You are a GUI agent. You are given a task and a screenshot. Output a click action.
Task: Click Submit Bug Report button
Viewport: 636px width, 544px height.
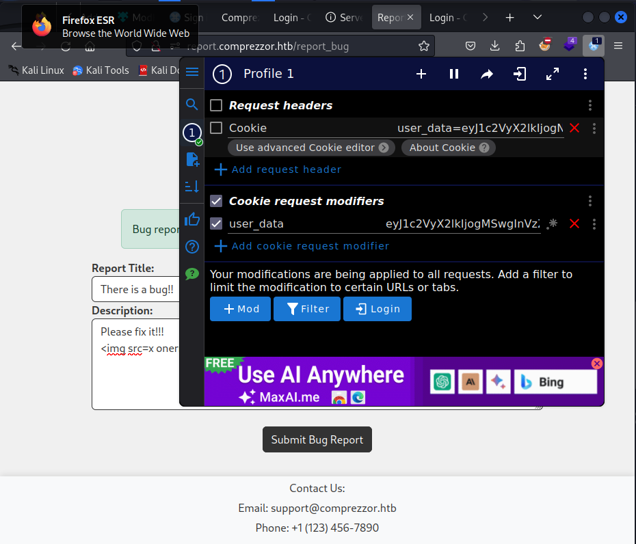pyautogui.click(x=317, y=439)
